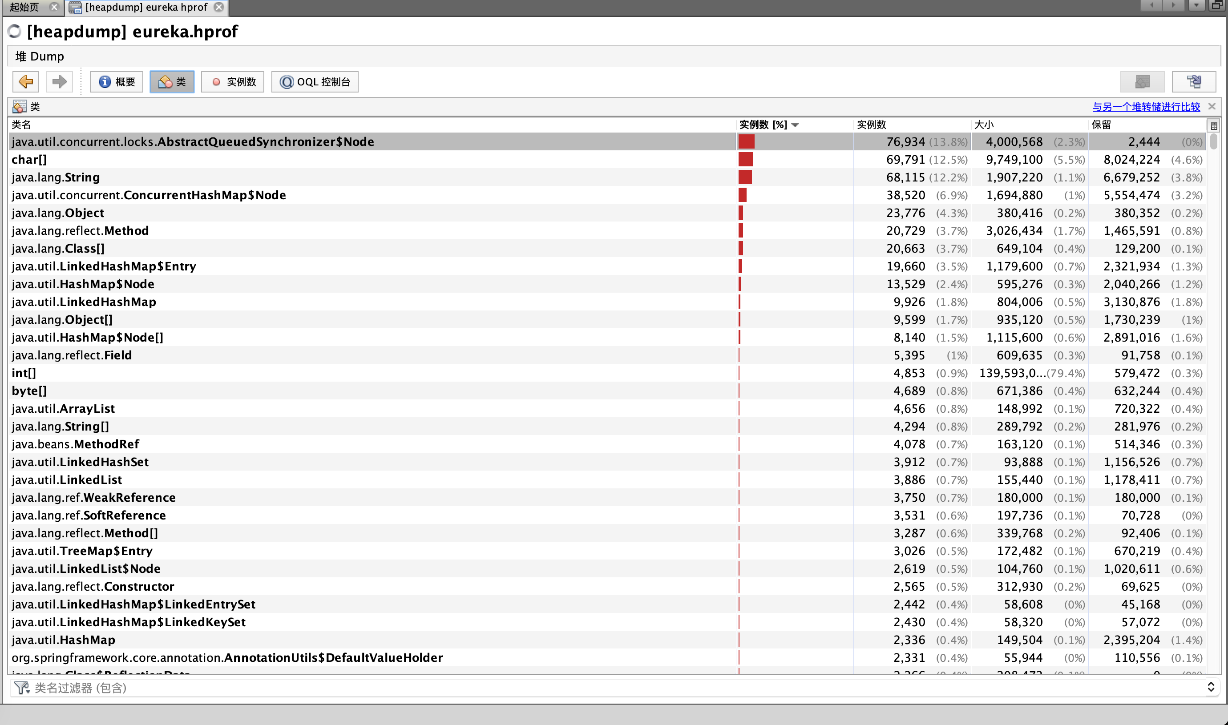1228x725 pixels.
Task: Close the 起始页 tab
Action: pyautogui.click(x=54, y=7)
